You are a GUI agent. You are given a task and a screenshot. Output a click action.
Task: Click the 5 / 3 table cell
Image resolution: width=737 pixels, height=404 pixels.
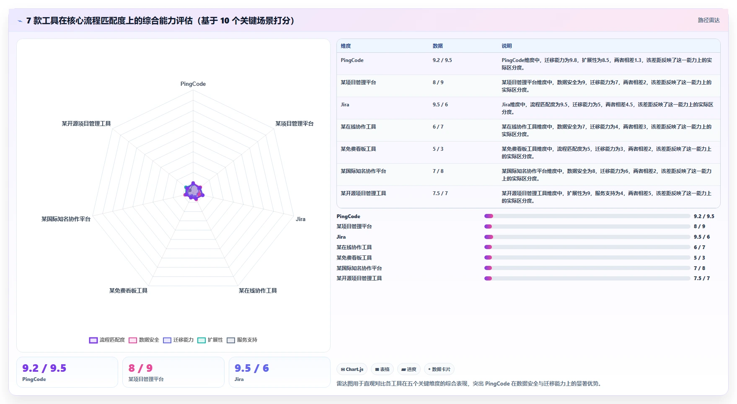(438, 149)
